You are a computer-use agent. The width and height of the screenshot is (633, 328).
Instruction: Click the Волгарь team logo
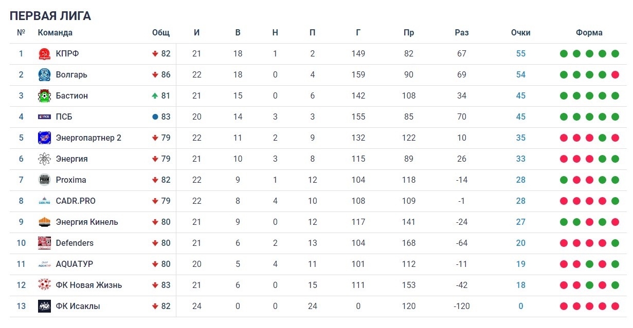tap(44, 75)
